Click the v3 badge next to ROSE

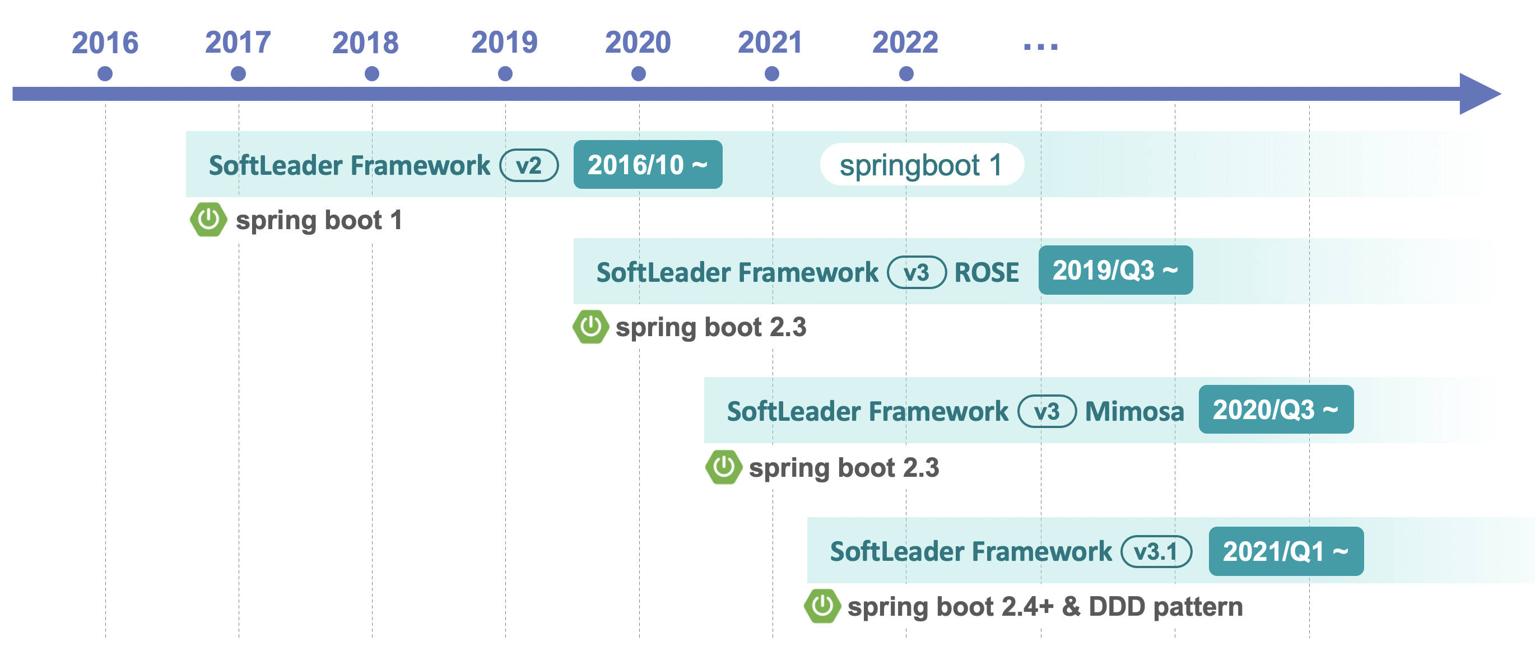(x=916, y=272)
